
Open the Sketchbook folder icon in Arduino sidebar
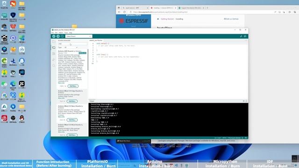tap(54, 42)
